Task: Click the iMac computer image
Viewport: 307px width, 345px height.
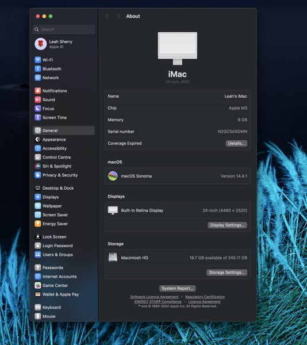Action: pos(178,48)
